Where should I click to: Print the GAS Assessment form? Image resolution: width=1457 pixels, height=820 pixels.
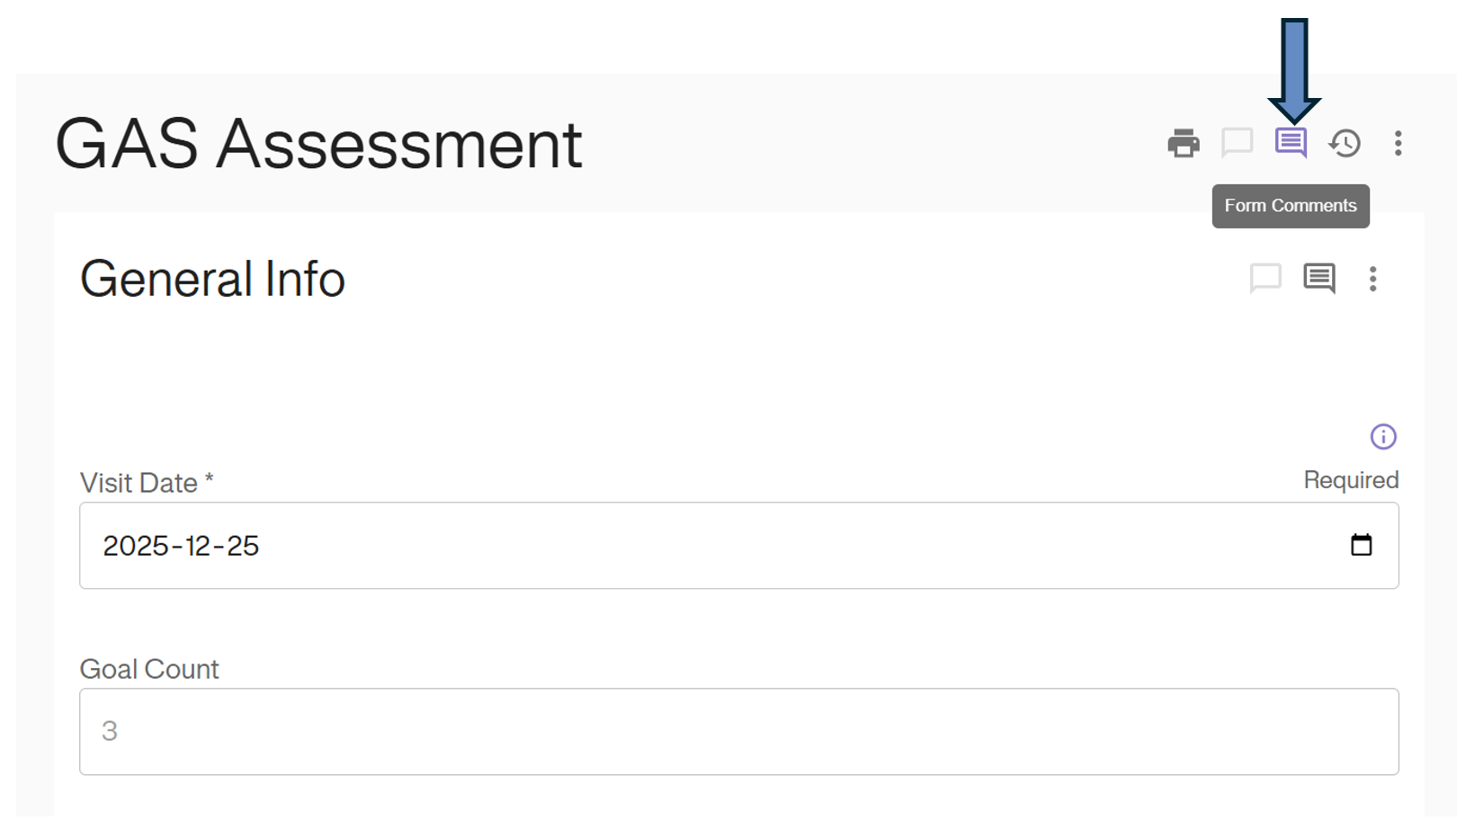click(x=1183, y=143)
